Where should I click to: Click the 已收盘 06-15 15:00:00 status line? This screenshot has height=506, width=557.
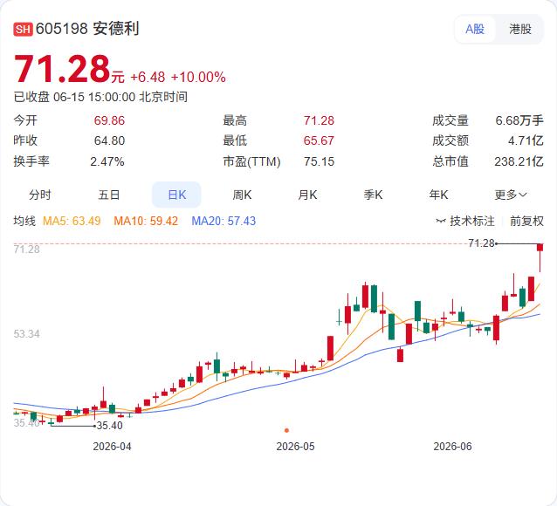[100, 97]
